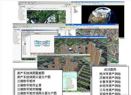Screen dimensions: 131x95
Task: Click the text 房产系统调用分层分户图
Action: click(34, 77)
